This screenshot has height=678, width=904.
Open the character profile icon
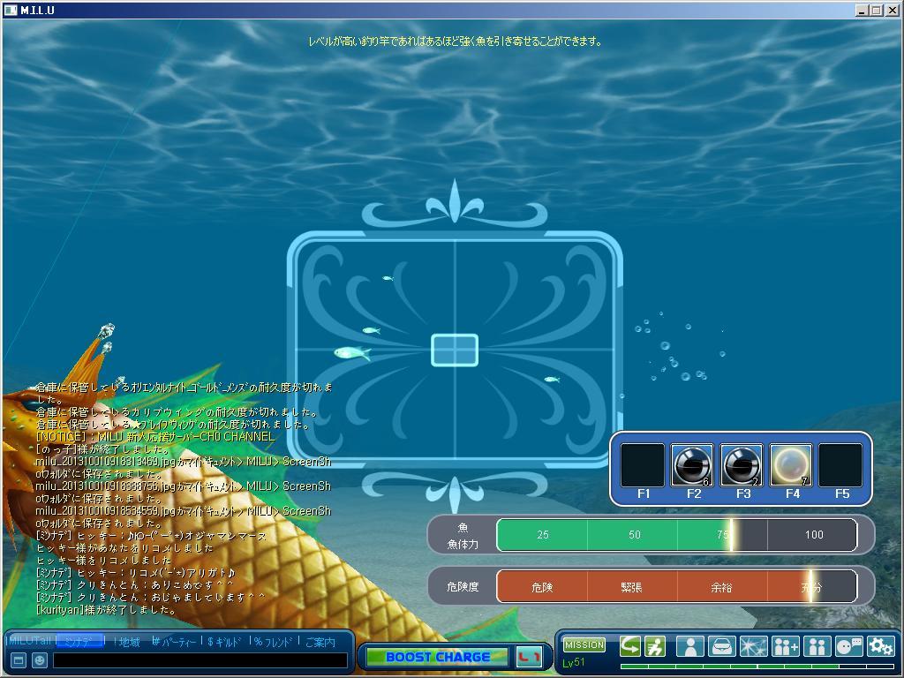click(x=689, y=646)
